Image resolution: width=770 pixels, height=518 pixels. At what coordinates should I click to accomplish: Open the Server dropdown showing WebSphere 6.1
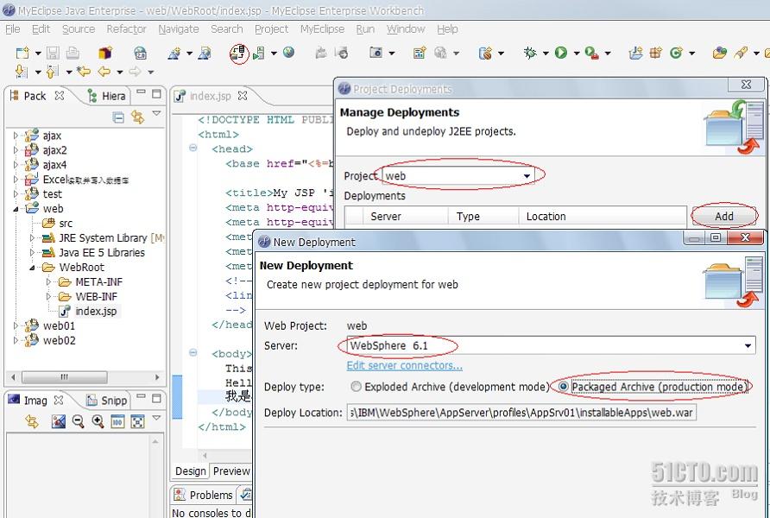[x=746, y=345]
